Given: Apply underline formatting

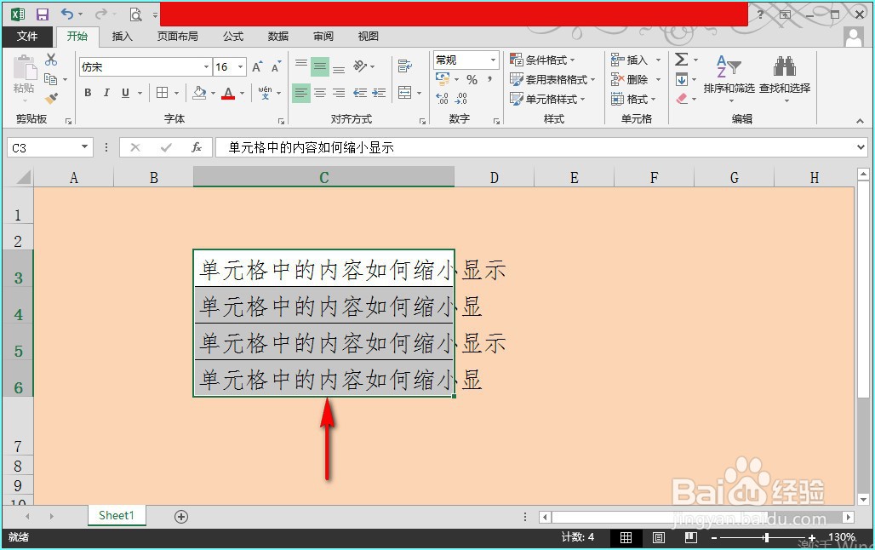Looking at the screenshot, I should click(123, 92).
